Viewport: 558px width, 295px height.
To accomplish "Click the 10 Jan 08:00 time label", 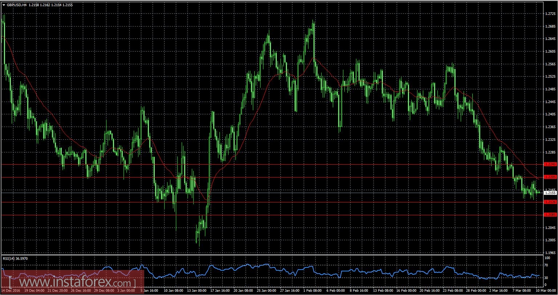I will [x=173, y=291].
